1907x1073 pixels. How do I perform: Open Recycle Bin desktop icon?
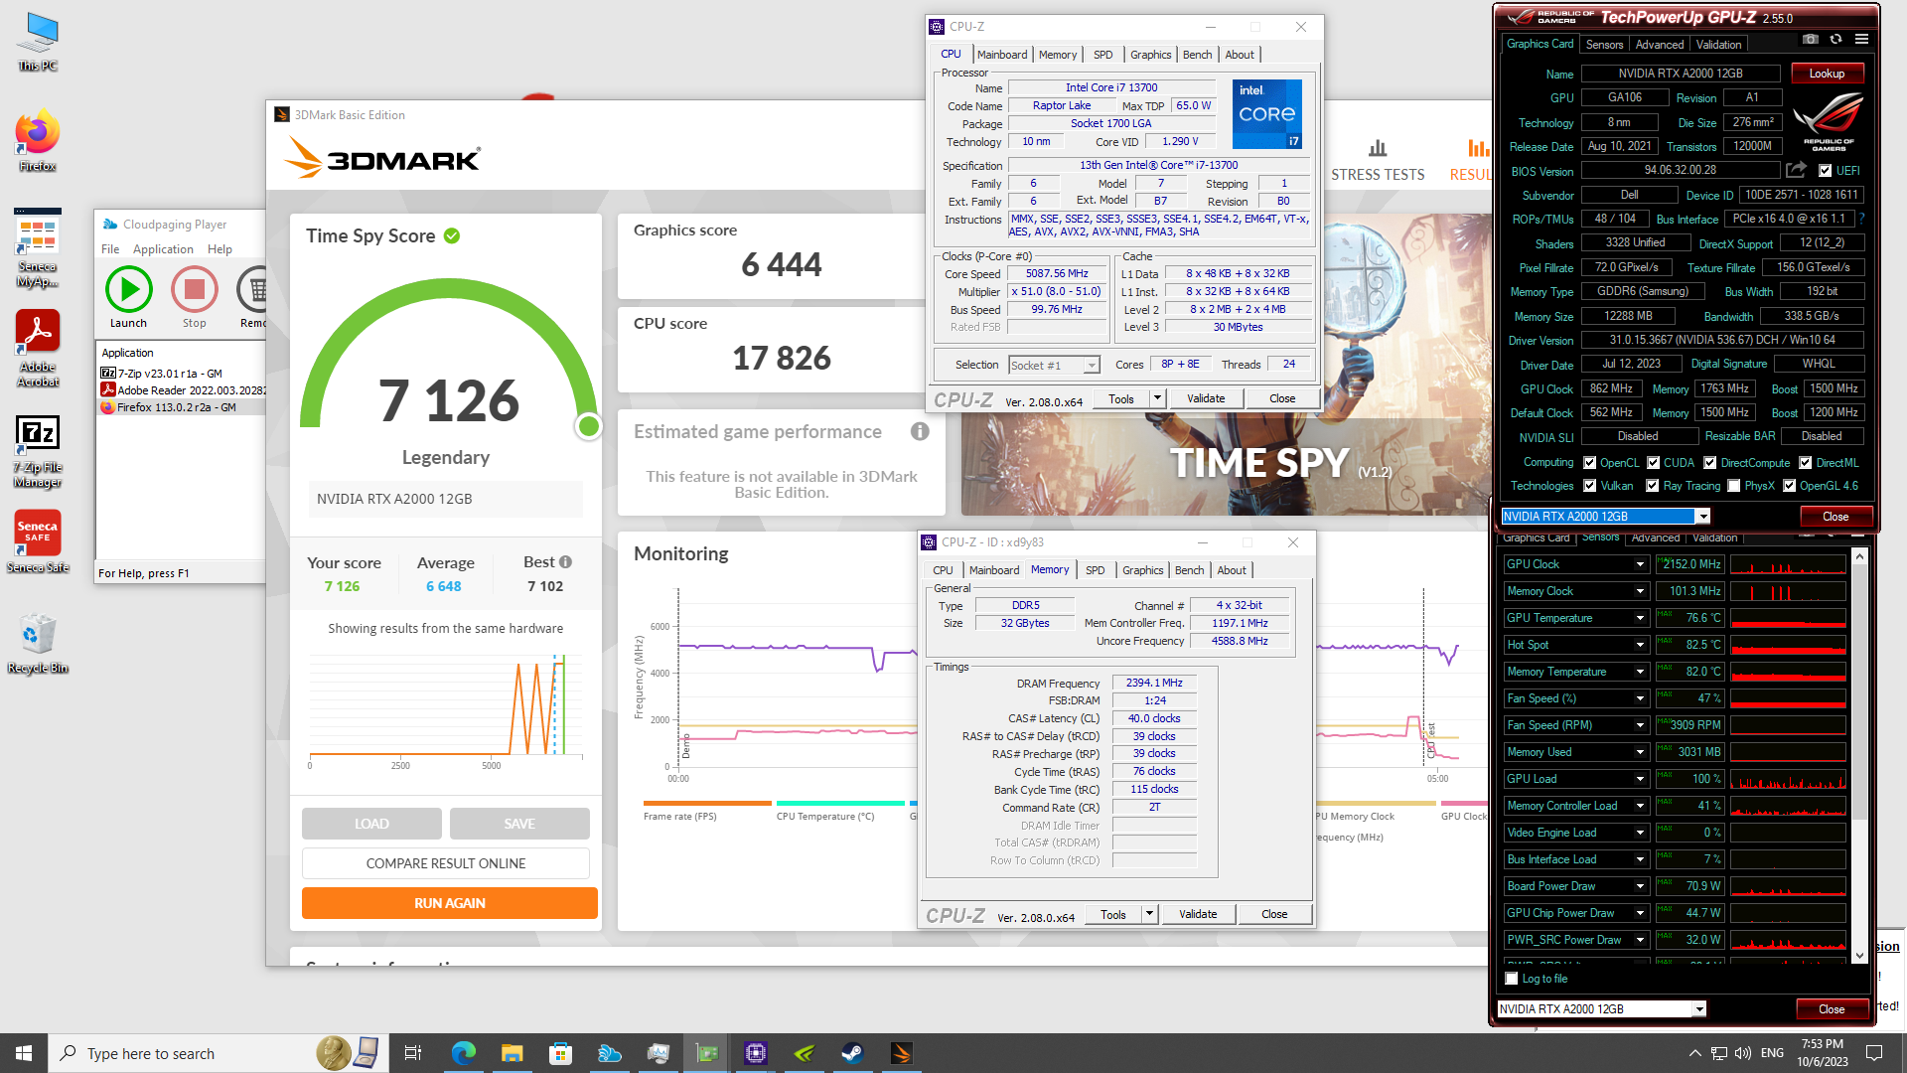(x=38, y=644)
